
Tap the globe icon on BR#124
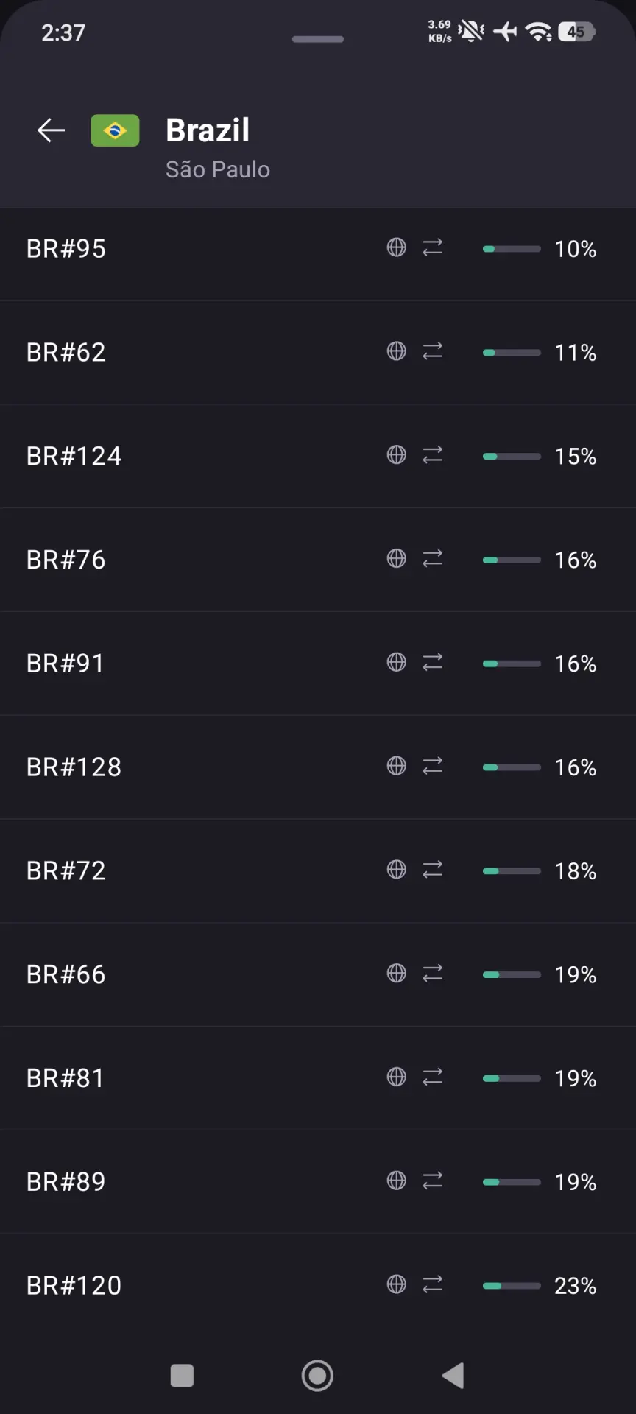coord(397,455)
